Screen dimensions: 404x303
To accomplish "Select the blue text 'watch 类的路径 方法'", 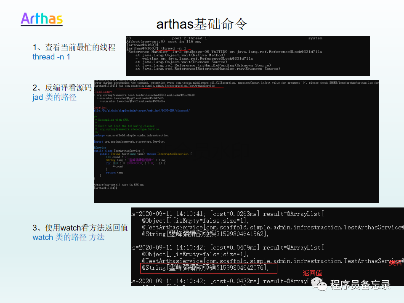I will coord(69,237).
